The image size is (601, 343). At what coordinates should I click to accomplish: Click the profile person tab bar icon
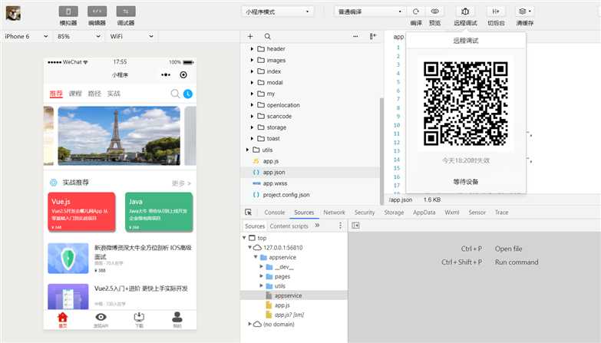(x=177, y=317)
